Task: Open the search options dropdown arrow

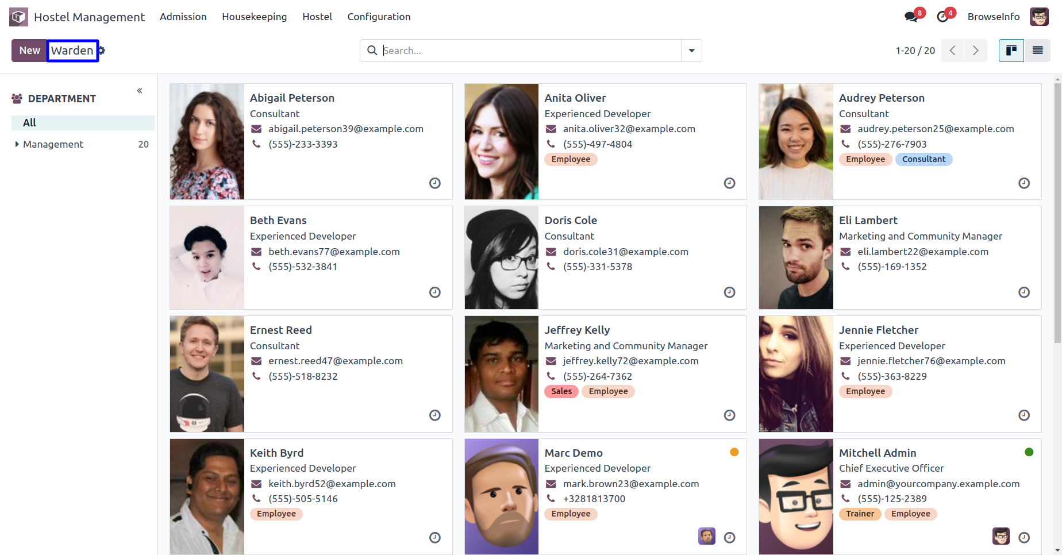Action: point(691,51)
